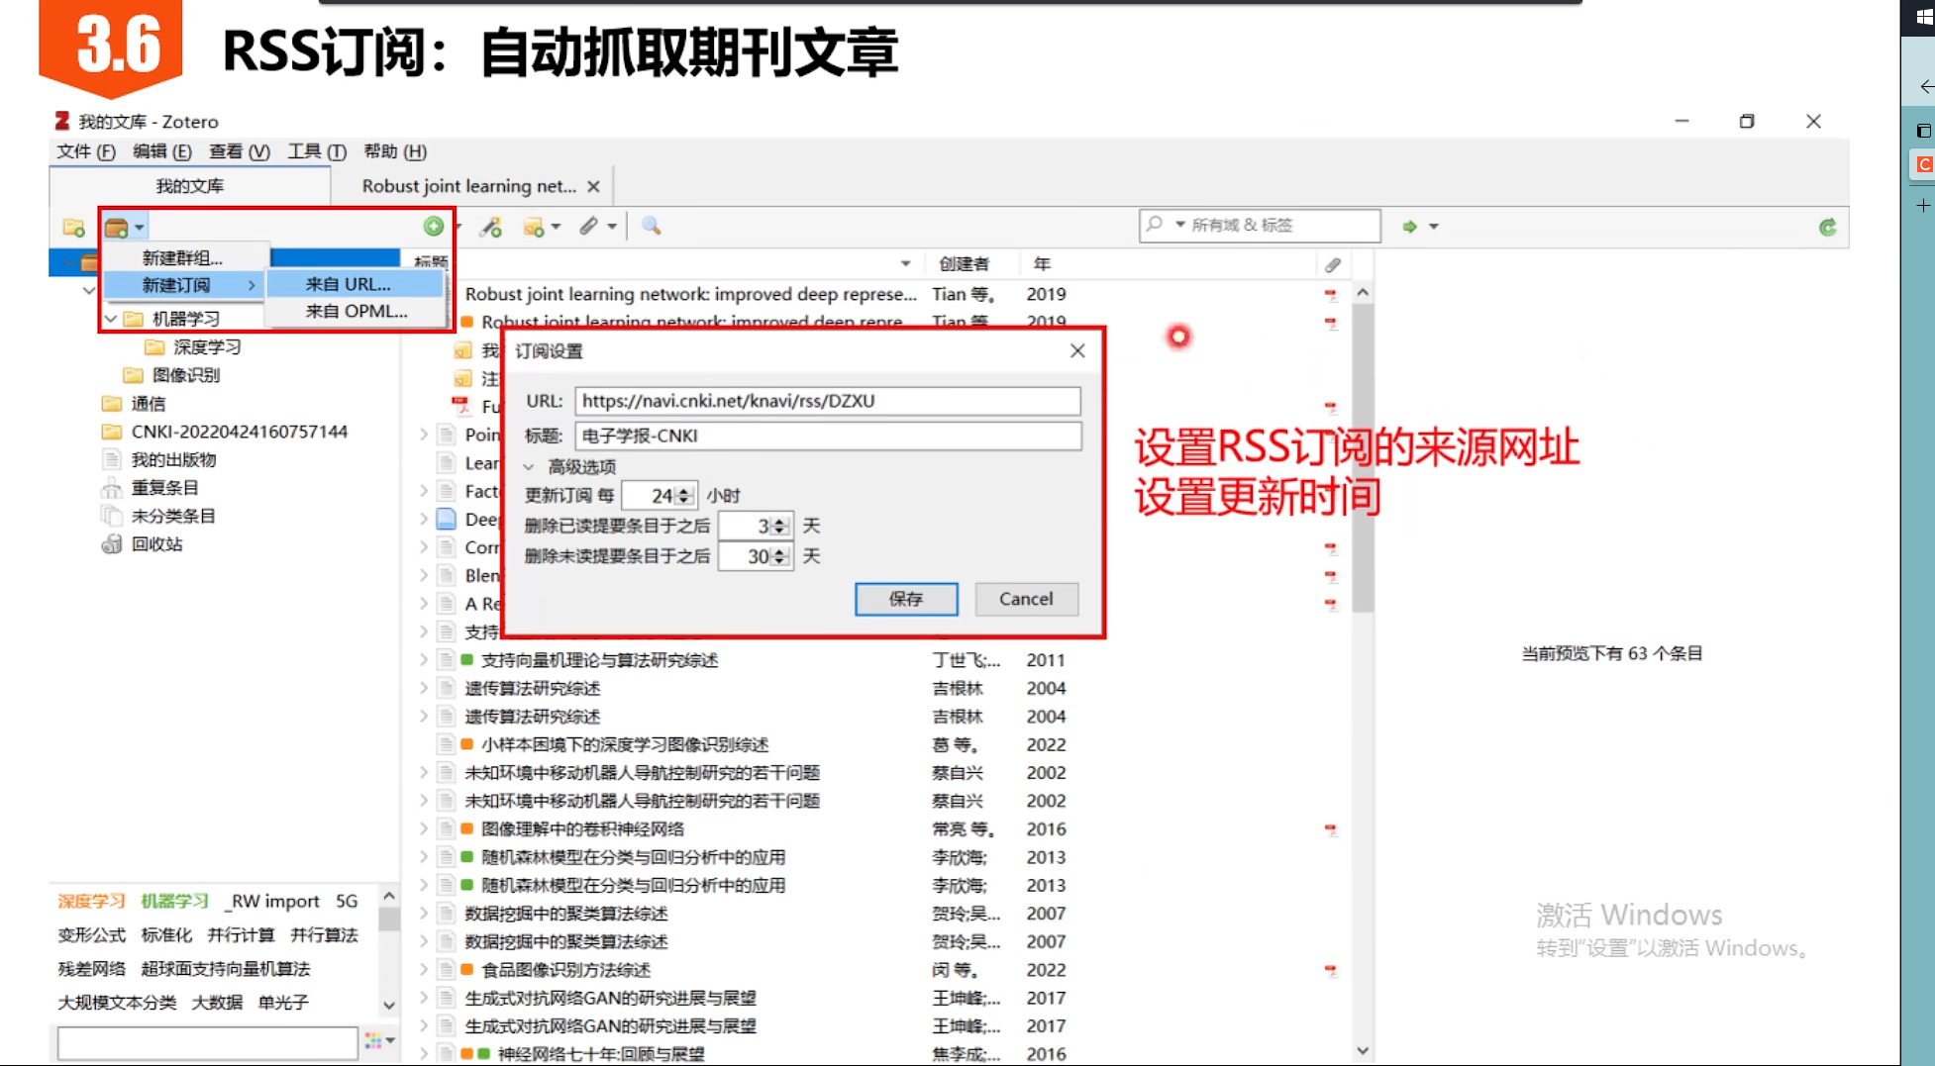Click the green locate arrow icon
Viewport: 1935px width, 1066px height.
pos(1410,226)
